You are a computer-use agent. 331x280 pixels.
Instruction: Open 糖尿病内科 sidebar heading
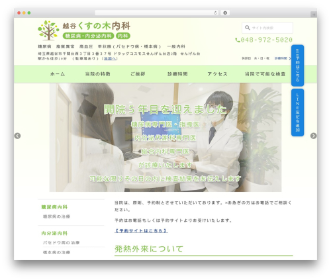coord(54,207)
